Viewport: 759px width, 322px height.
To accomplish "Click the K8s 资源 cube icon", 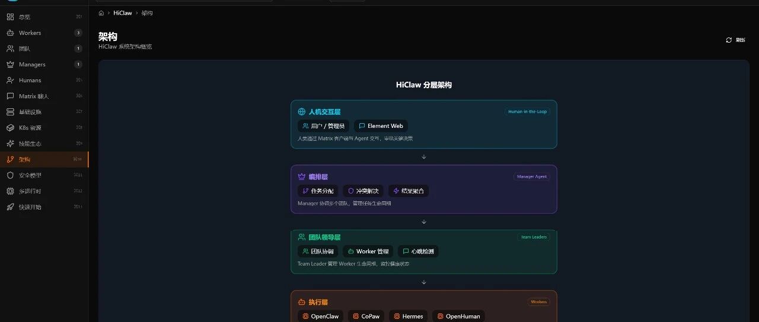I will coord(10,128).
